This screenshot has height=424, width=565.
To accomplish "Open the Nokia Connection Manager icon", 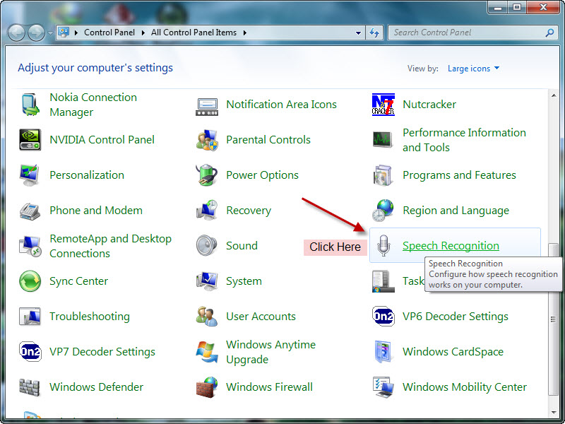I will pos(30,105).
